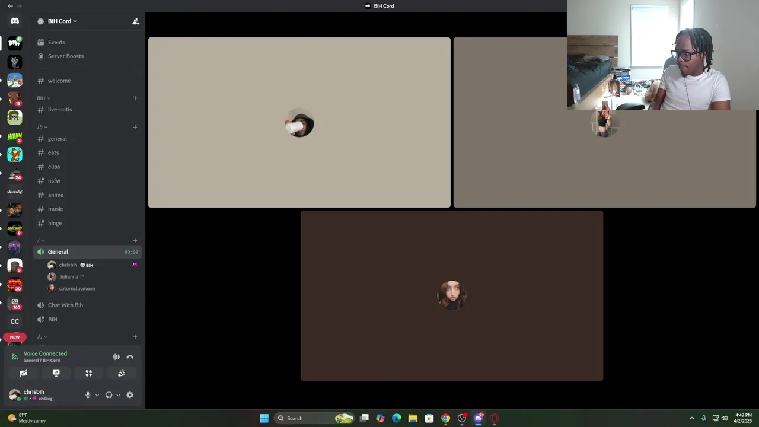Image resolution: width=759 pixels, height=427 pixels.
Task: Expand headphone output options arrow
Action: [118, 395]
